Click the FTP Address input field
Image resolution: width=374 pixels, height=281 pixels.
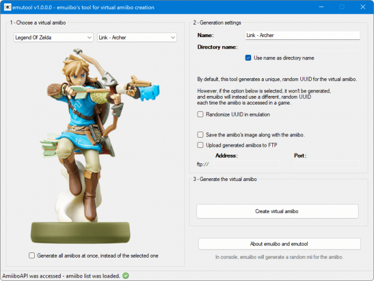click(247, 164)
